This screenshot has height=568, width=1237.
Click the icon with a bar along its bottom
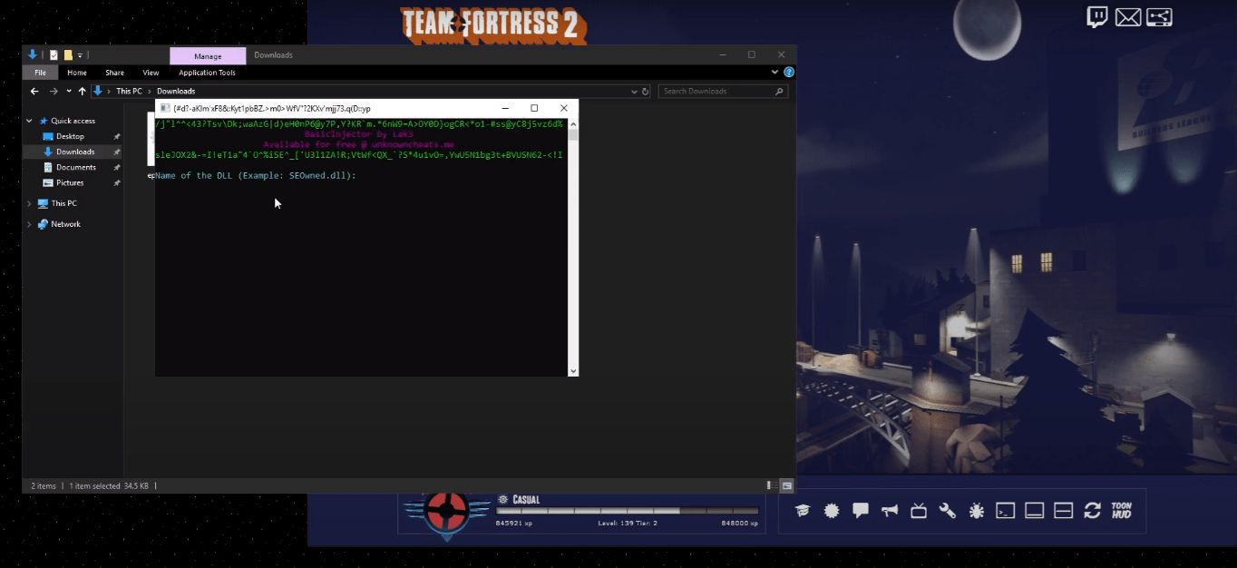pos(1035,511)
